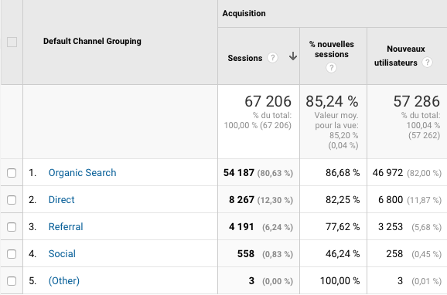Sort by the Sessions column header

tap(245, 58)
